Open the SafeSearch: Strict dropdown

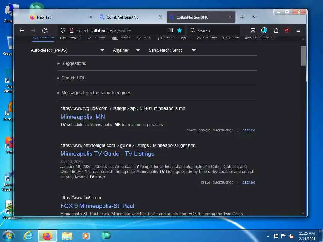[172, 50]
